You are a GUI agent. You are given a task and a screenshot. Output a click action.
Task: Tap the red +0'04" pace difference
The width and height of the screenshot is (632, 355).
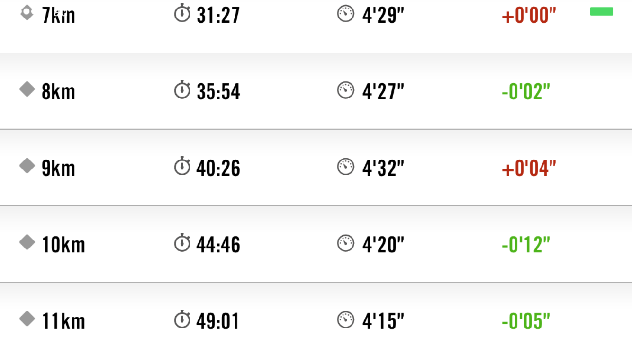529,168
